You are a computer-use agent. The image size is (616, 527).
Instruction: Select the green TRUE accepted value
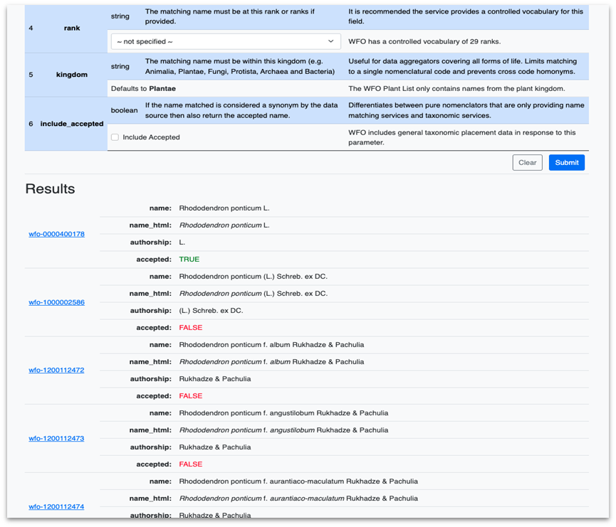189,260
